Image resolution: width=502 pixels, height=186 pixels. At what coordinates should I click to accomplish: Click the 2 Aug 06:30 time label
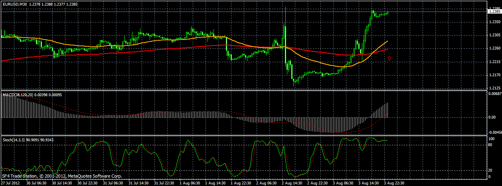(x=265, y=183)
